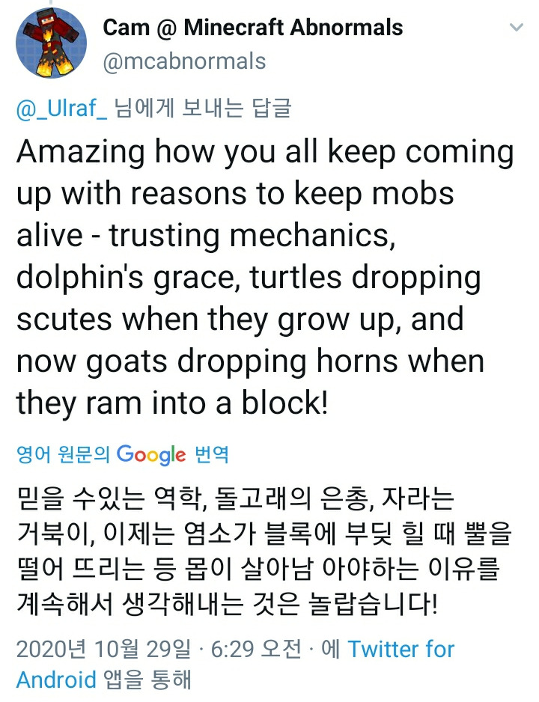Open the @mcabnormals handle
The height and width of the screenshot is (702, 539).
click(184, 61)
